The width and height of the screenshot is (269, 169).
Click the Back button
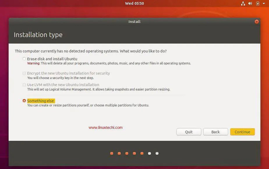pyautogui.click(x=215, y=132)
